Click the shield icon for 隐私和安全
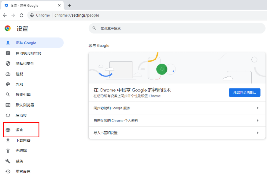The width and height of the screenshot is (267, 175). coord(8,63)
